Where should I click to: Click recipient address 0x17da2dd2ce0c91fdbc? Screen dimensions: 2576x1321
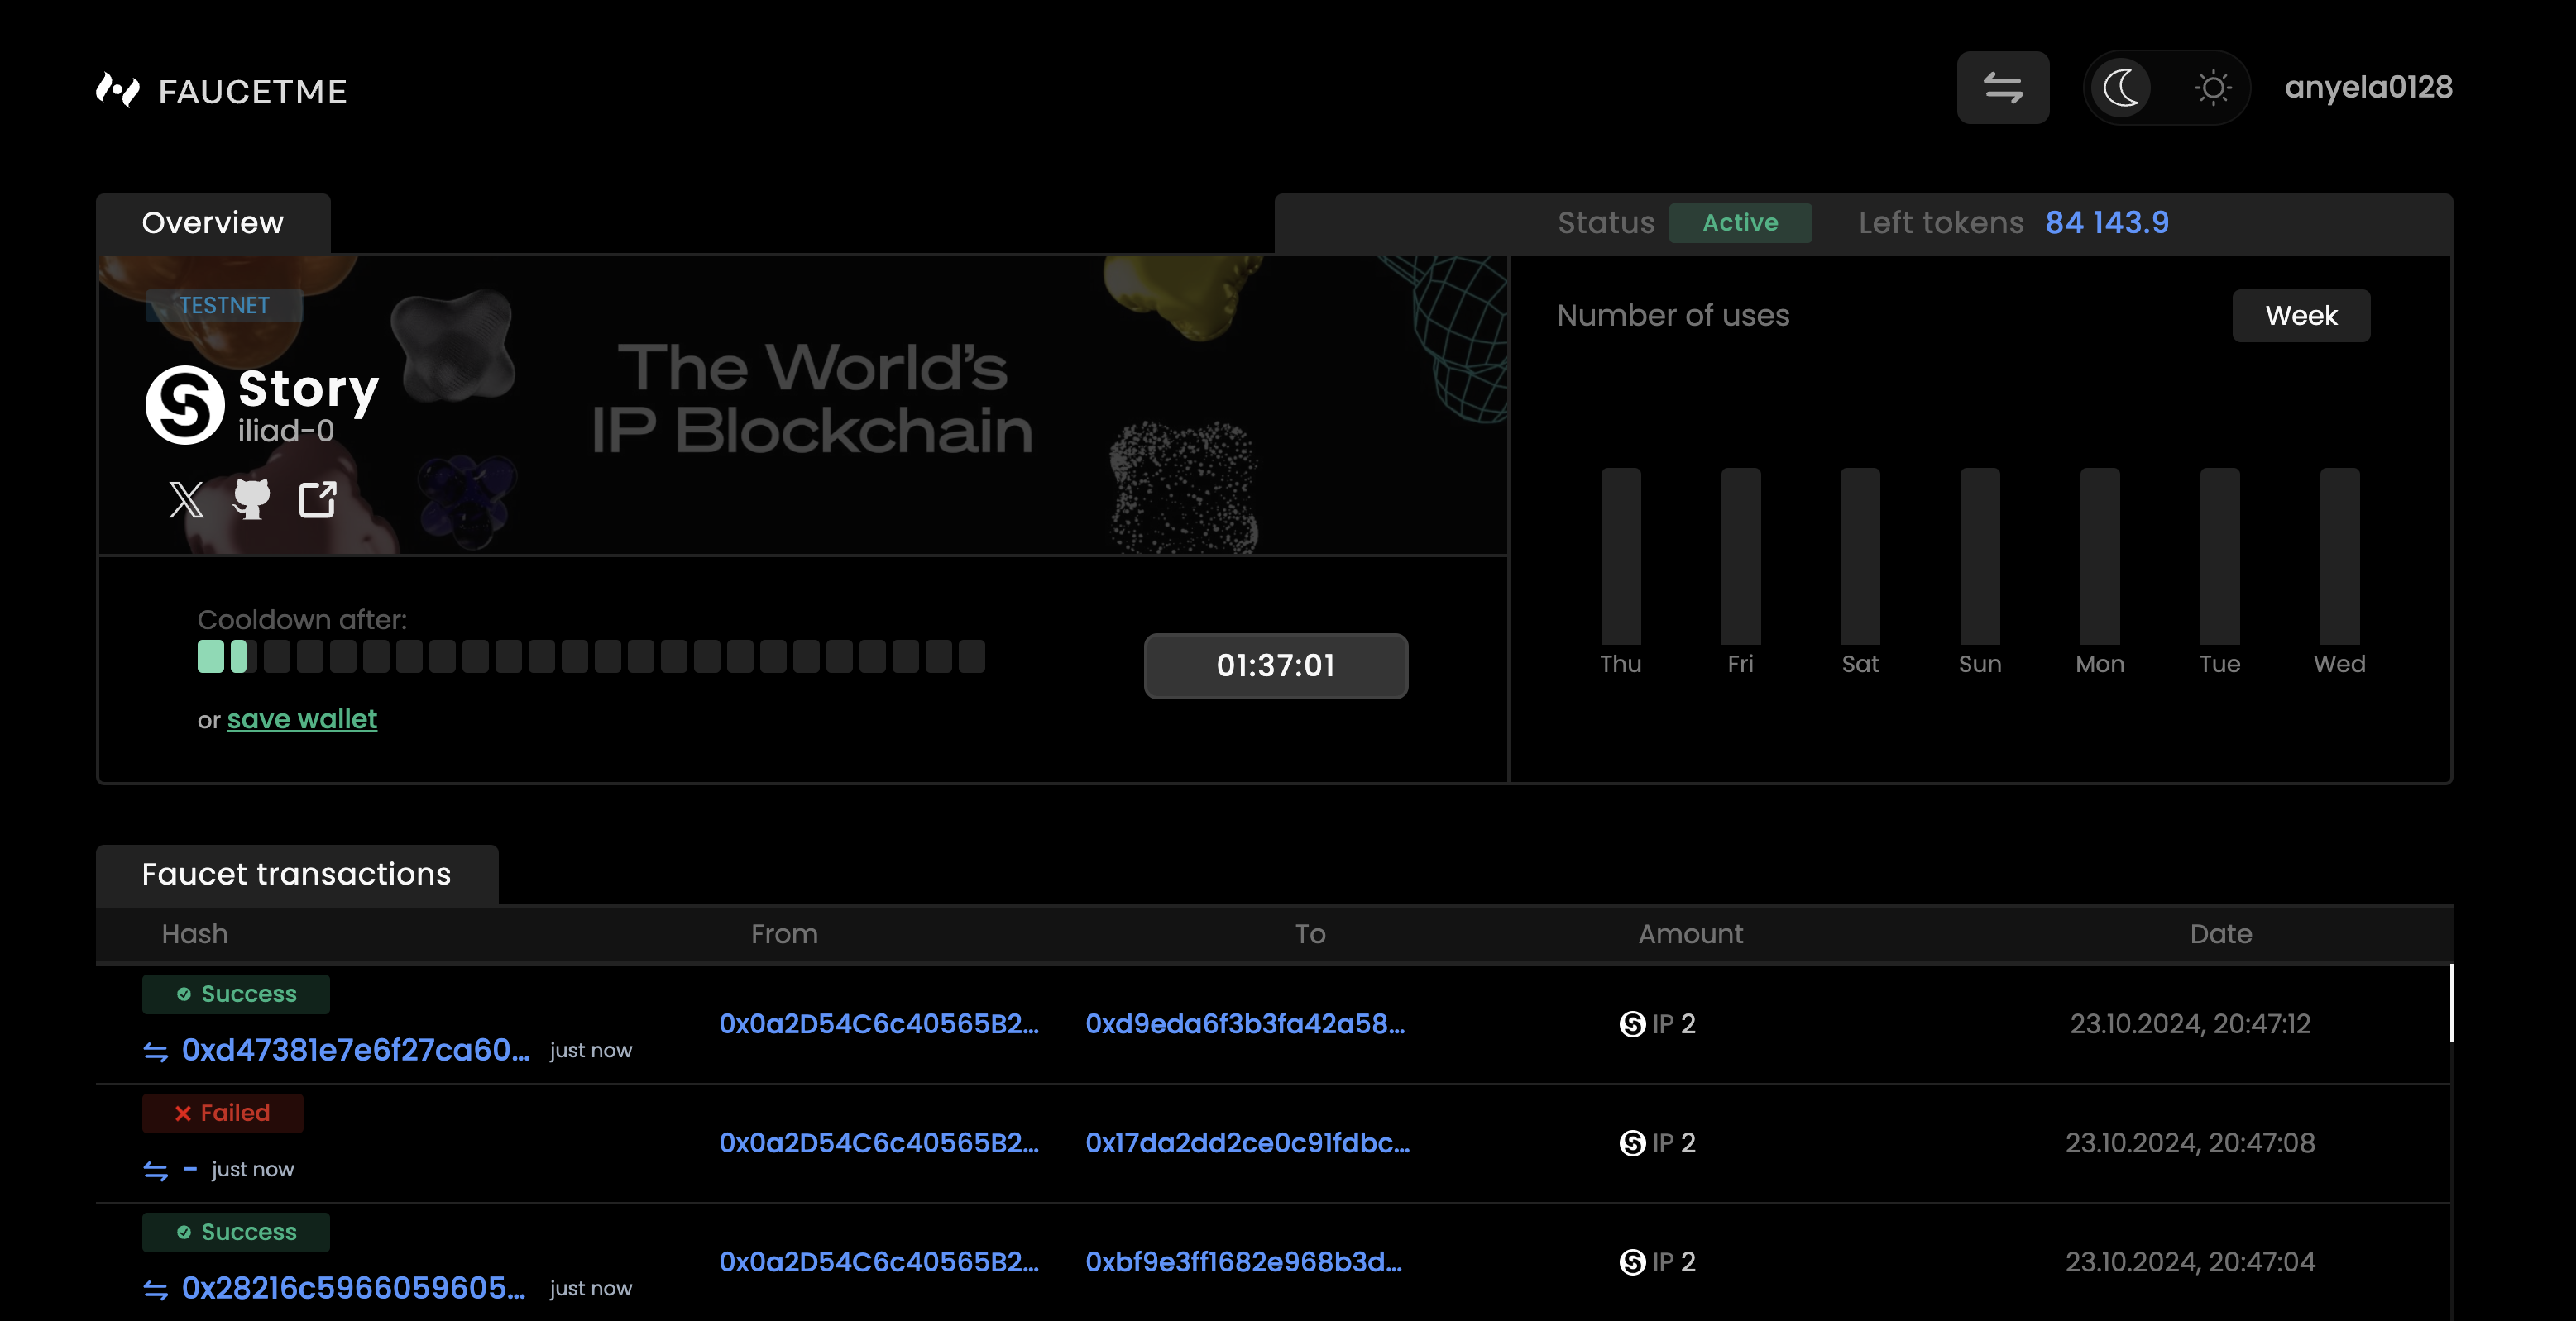pyautogui.click(x=1247, y=1143)
